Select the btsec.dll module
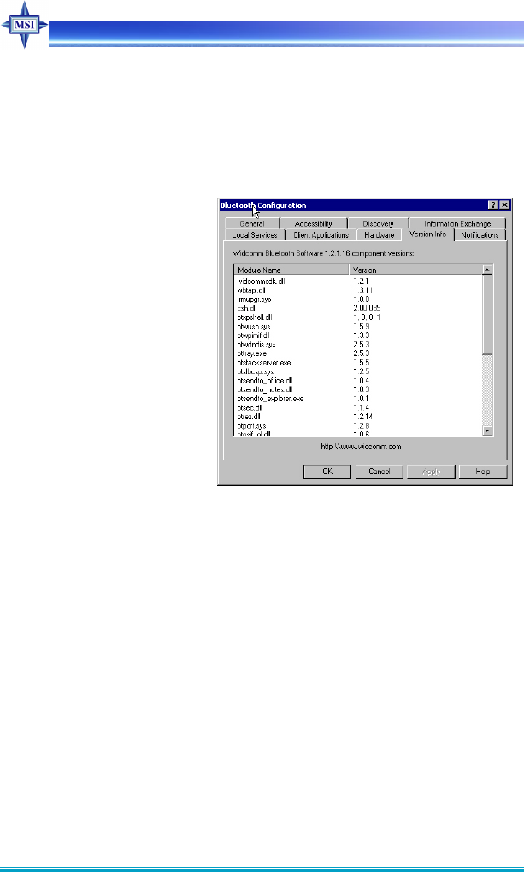The height and width of the screenshot is (872, 524). pos(250,407)
